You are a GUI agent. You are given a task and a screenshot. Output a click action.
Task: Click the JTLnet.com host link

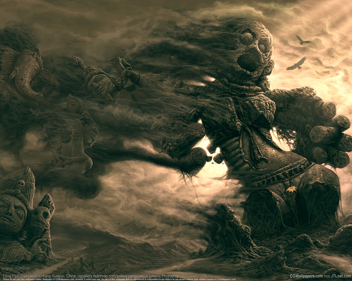click(341, 276)
